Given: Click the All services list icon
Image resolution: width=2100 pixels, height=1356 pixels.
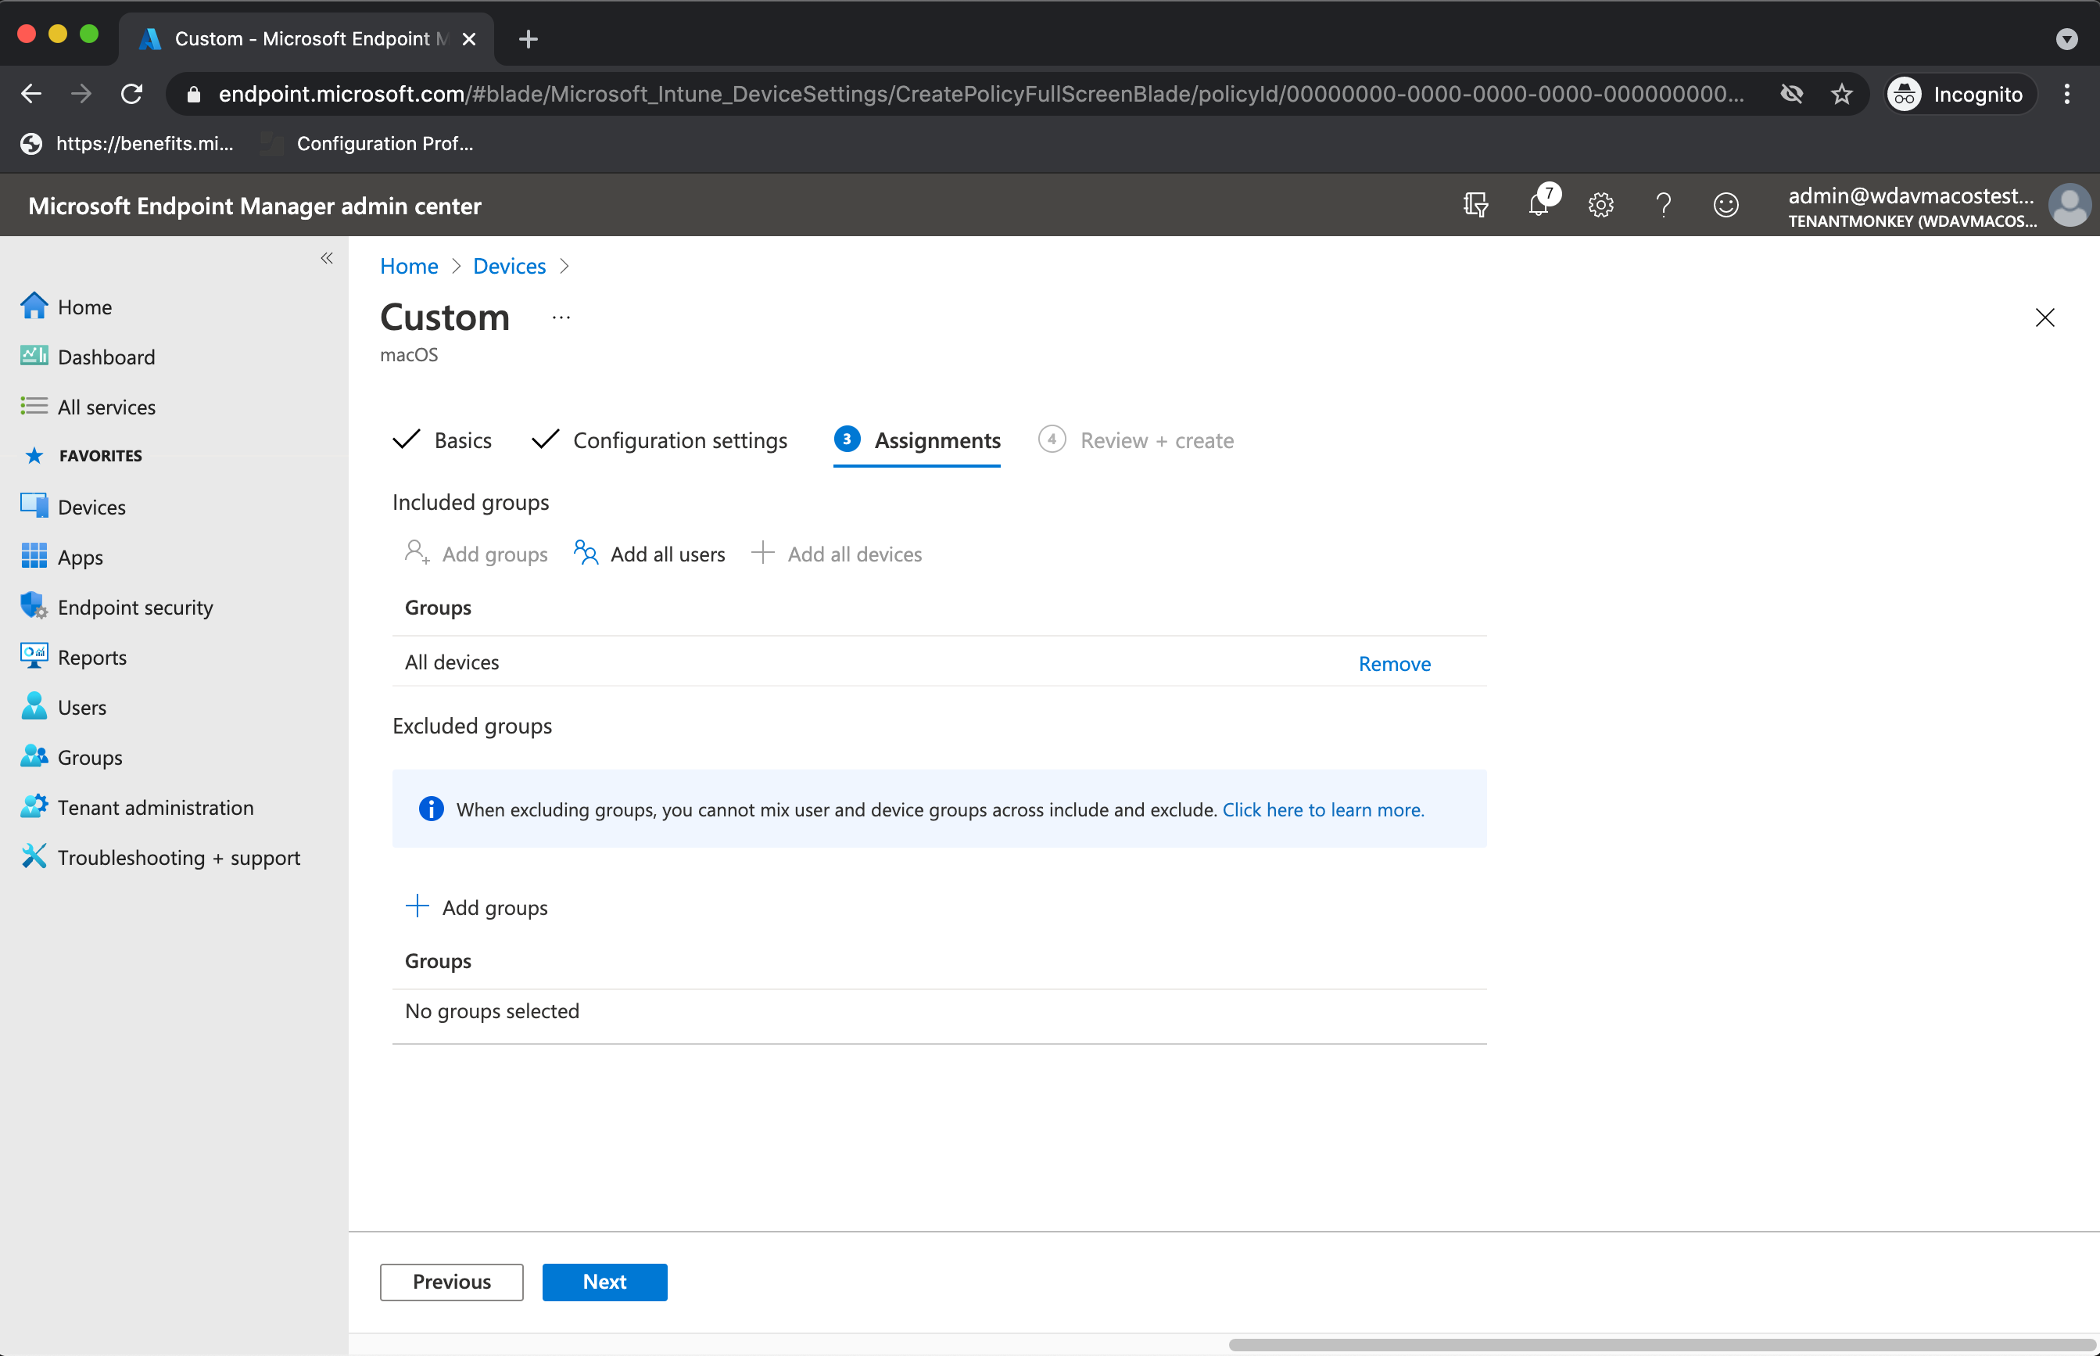Looking at the screenshot, I should [34, 406].
